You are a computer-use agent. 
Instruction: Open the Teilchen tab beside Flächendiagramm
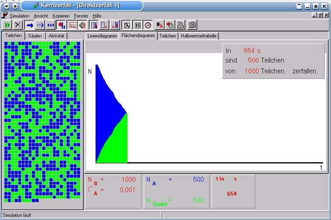pyautogui.click(x=168, y=36)
